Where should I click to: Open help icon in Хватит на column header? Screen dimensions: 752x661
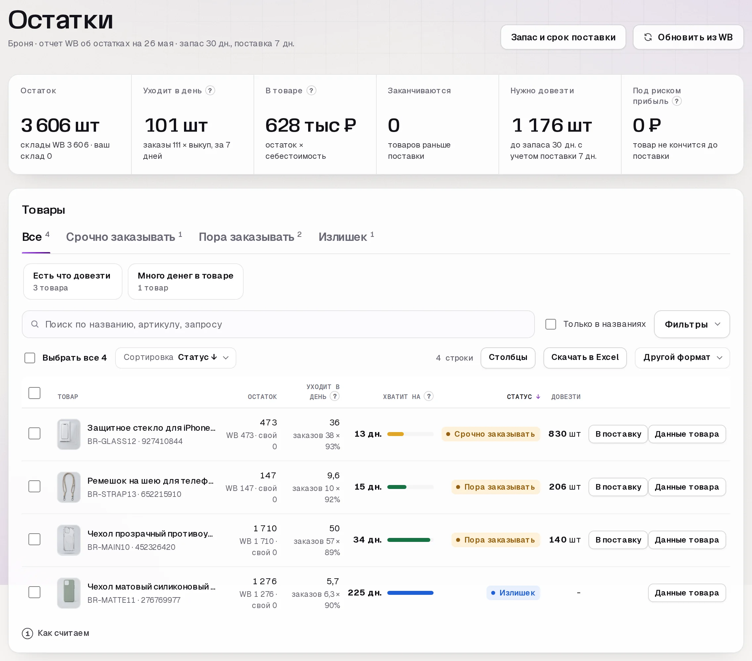point(428,396)
